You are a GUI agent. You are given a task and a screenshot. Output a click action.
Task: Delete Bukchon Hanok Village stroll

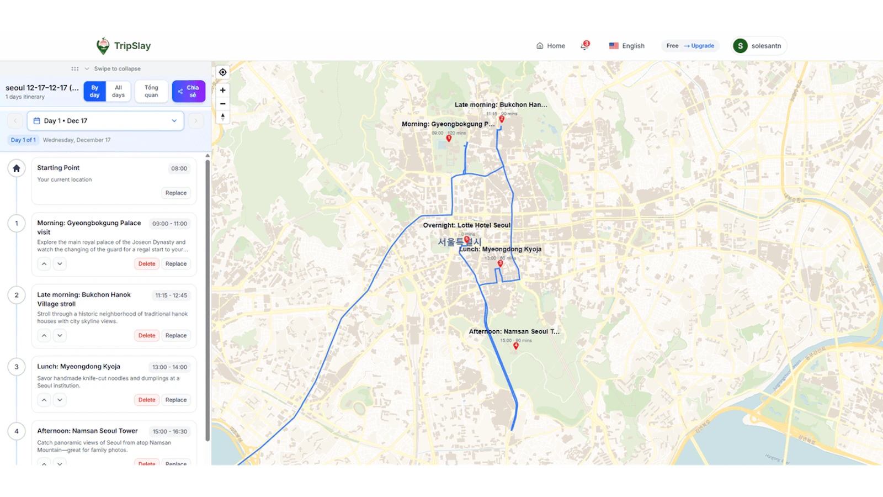(147, 336)
